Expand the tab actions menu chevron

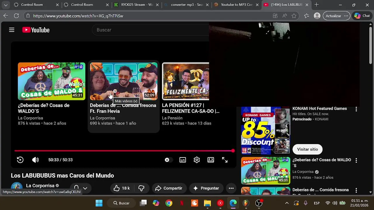pos(6,5)
